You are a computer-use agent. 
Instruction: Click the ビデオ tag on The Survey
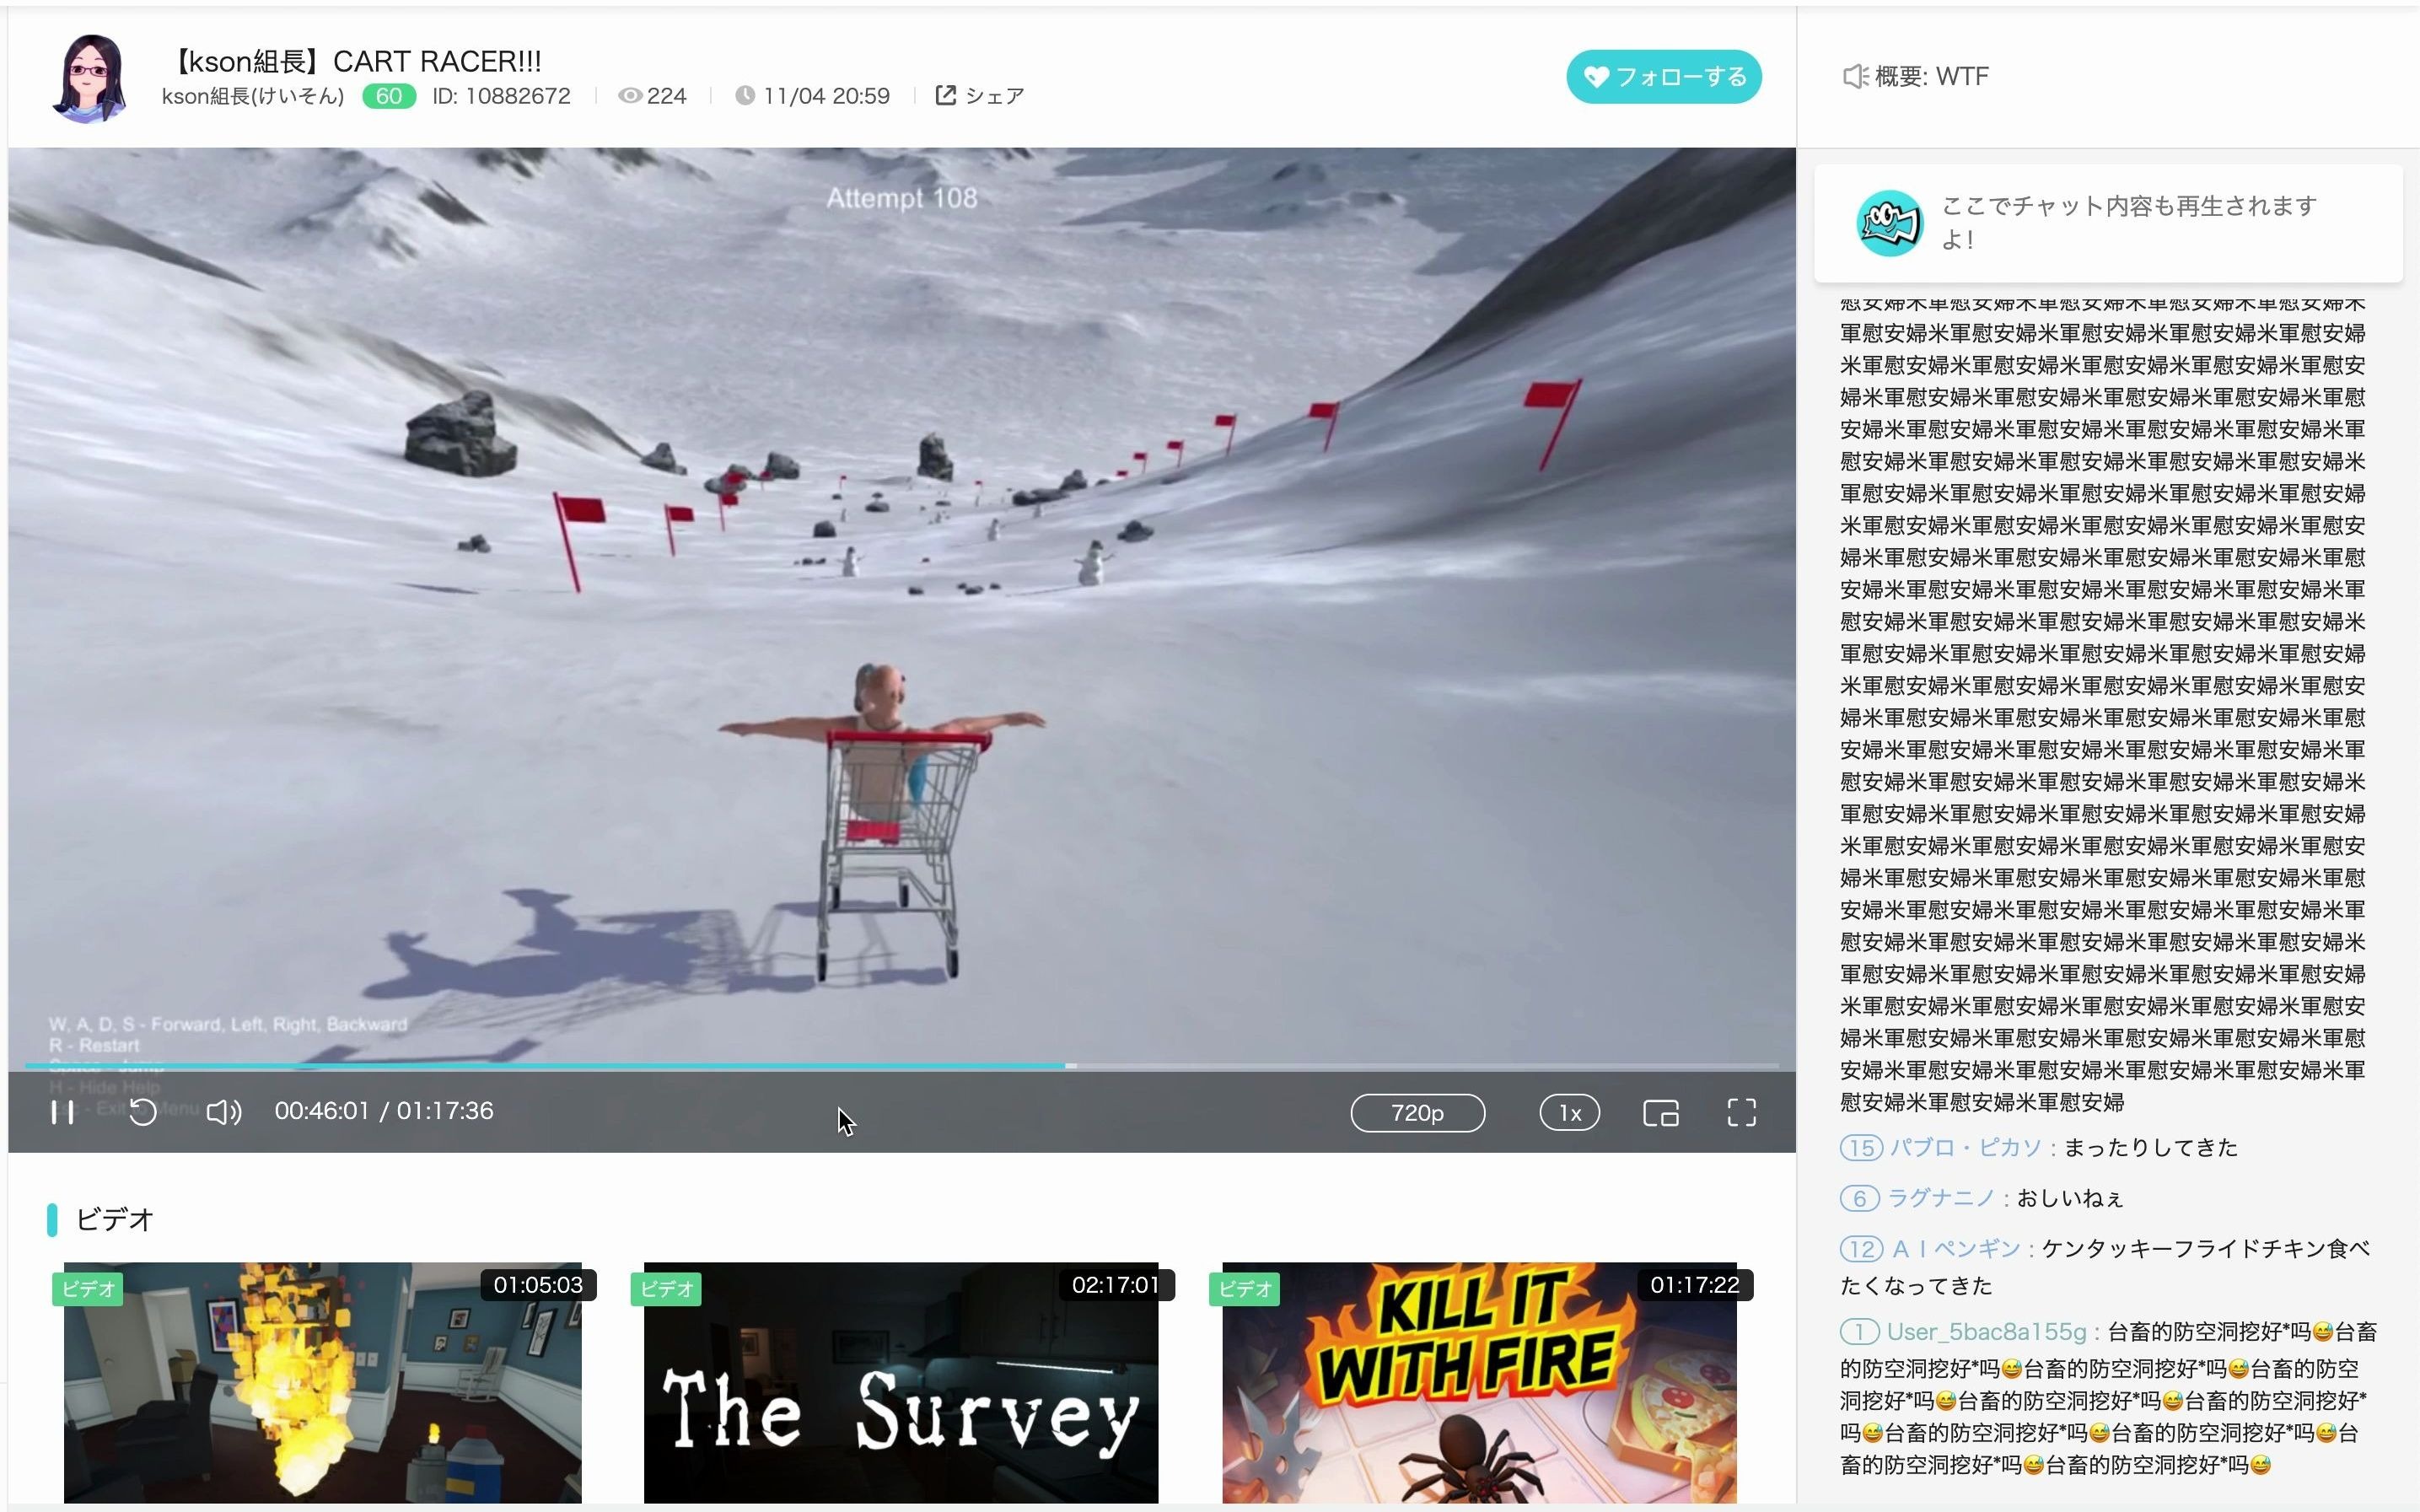(x=667, y=1289)
